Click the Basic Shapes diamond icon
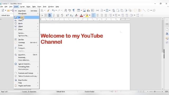Image resolution: width=169 pixels, height=95 pixels. 148,11
